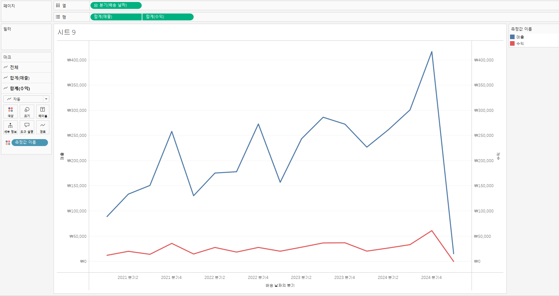
Task: Click the right 수익 axis title
Action: pos(498,156)
